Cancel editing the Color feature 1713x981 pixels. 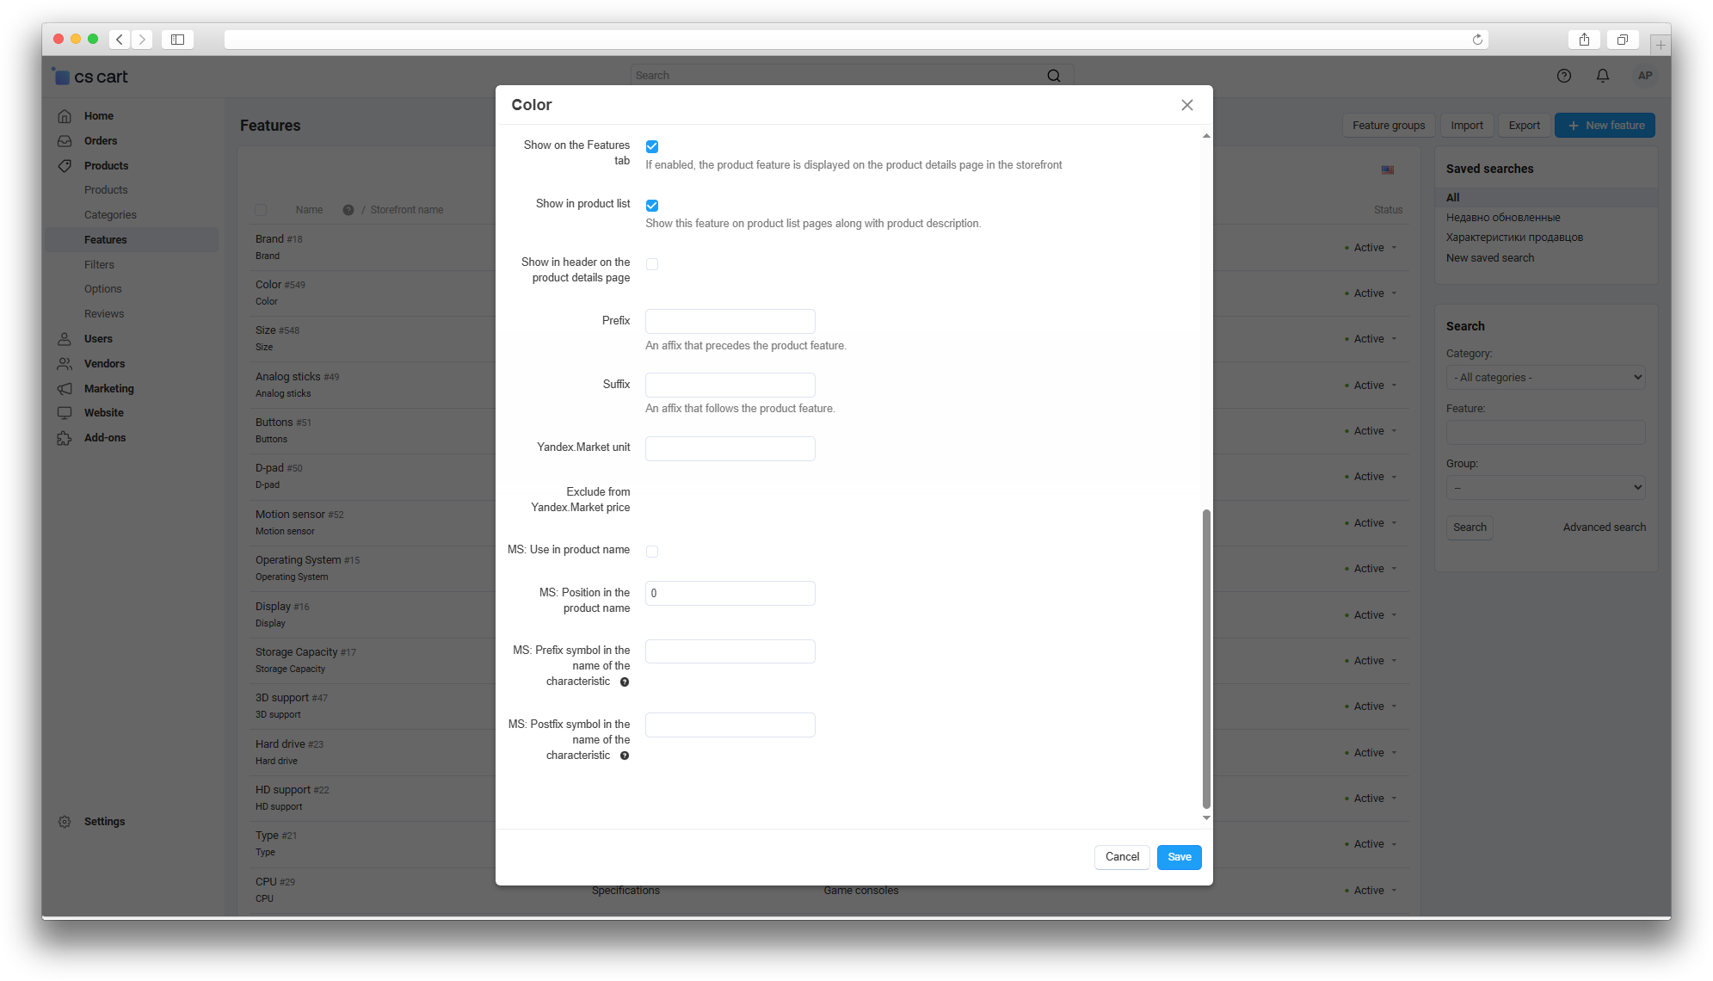point(1122,857)
